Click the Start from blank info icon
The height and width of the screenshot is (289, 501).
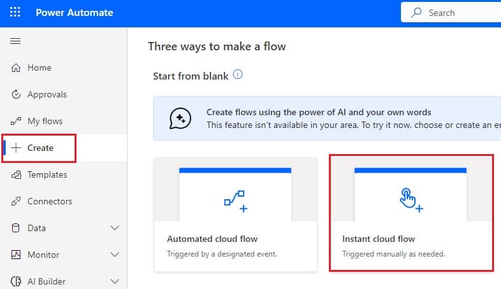pos(238,74)
